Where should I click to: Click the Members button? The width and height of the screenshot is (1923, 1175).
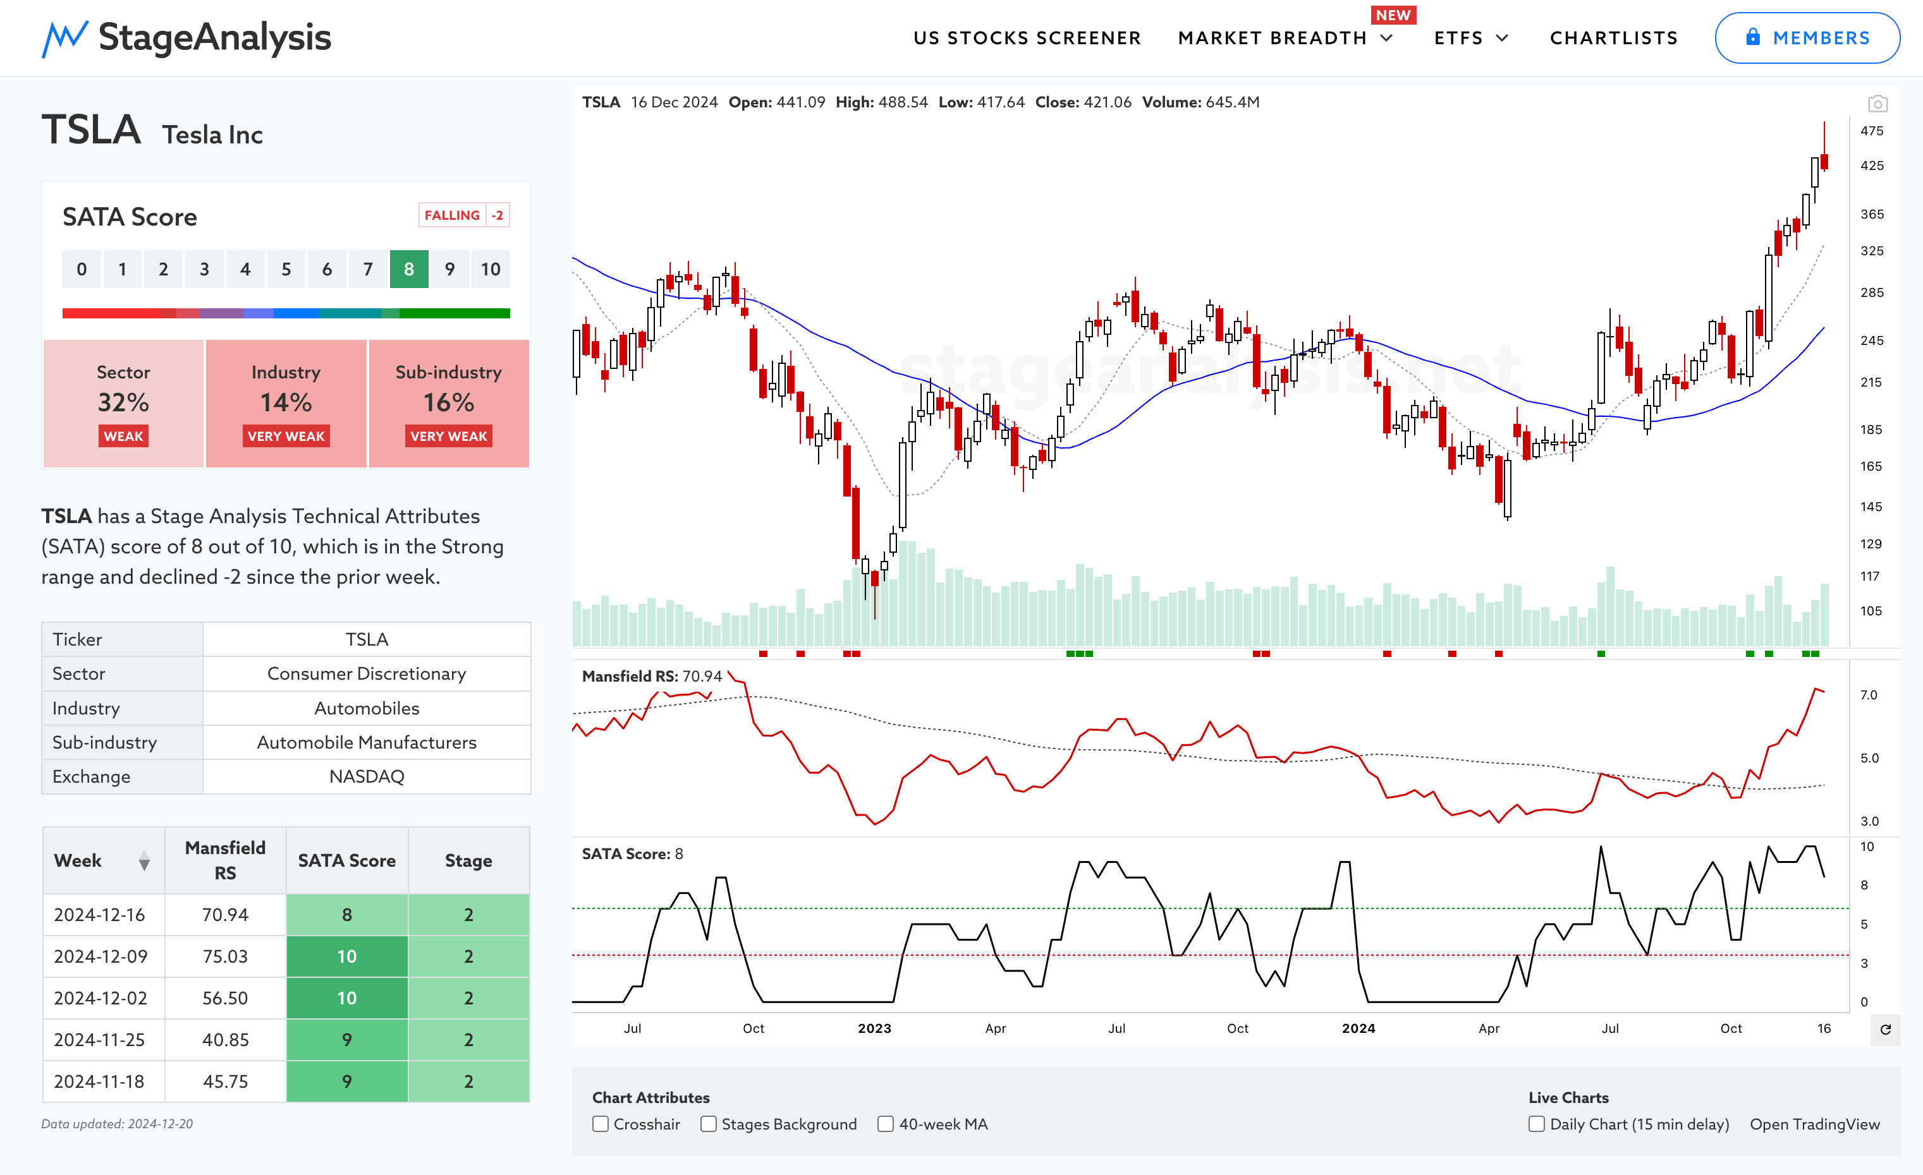point(1807,37)
